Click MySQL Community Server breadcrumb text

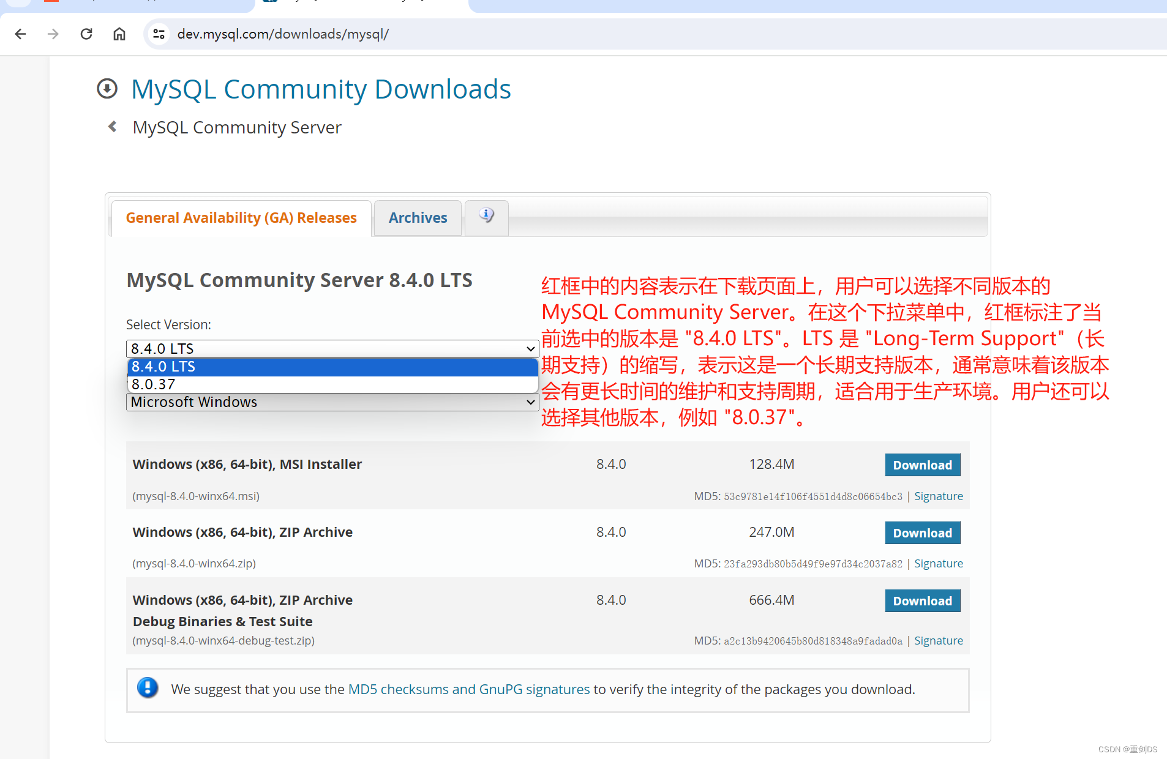click(237, 127)
